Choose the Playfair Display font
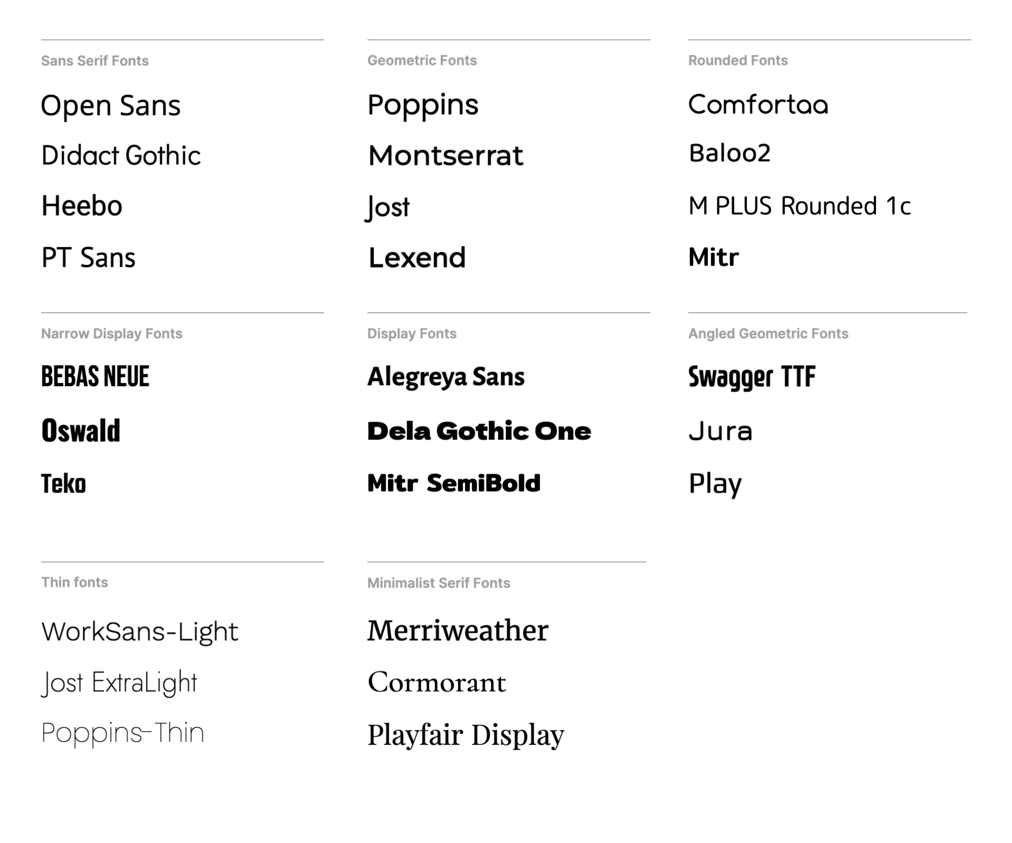1012x843 pixels. [x=465, y=736]
